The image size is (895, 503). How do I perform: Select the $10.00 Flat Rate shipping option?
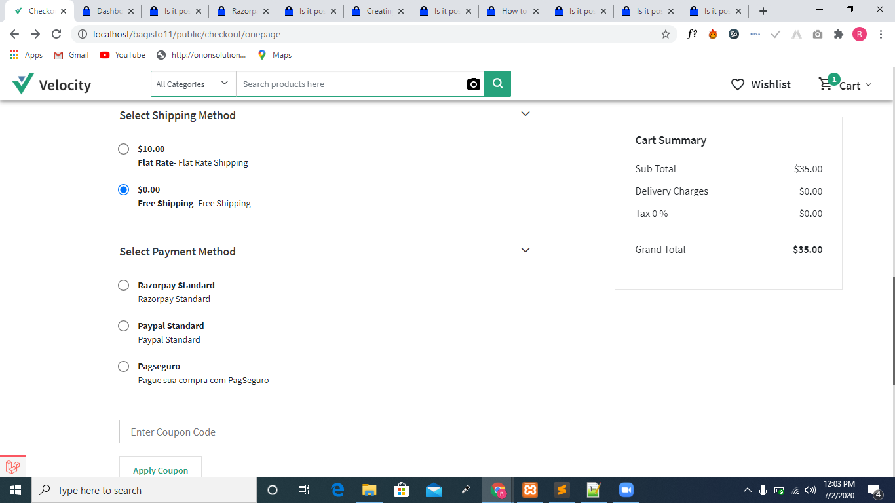123,149
